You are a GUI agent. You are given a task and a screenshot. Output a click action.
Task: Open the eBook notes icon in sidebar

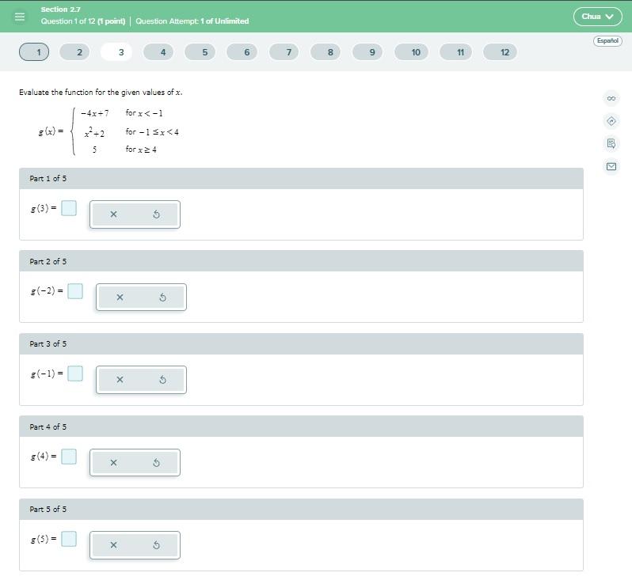611,143
